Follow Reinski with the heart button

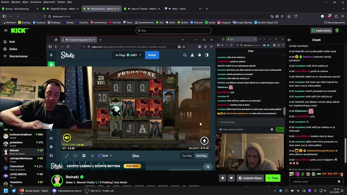coord(231,178)
